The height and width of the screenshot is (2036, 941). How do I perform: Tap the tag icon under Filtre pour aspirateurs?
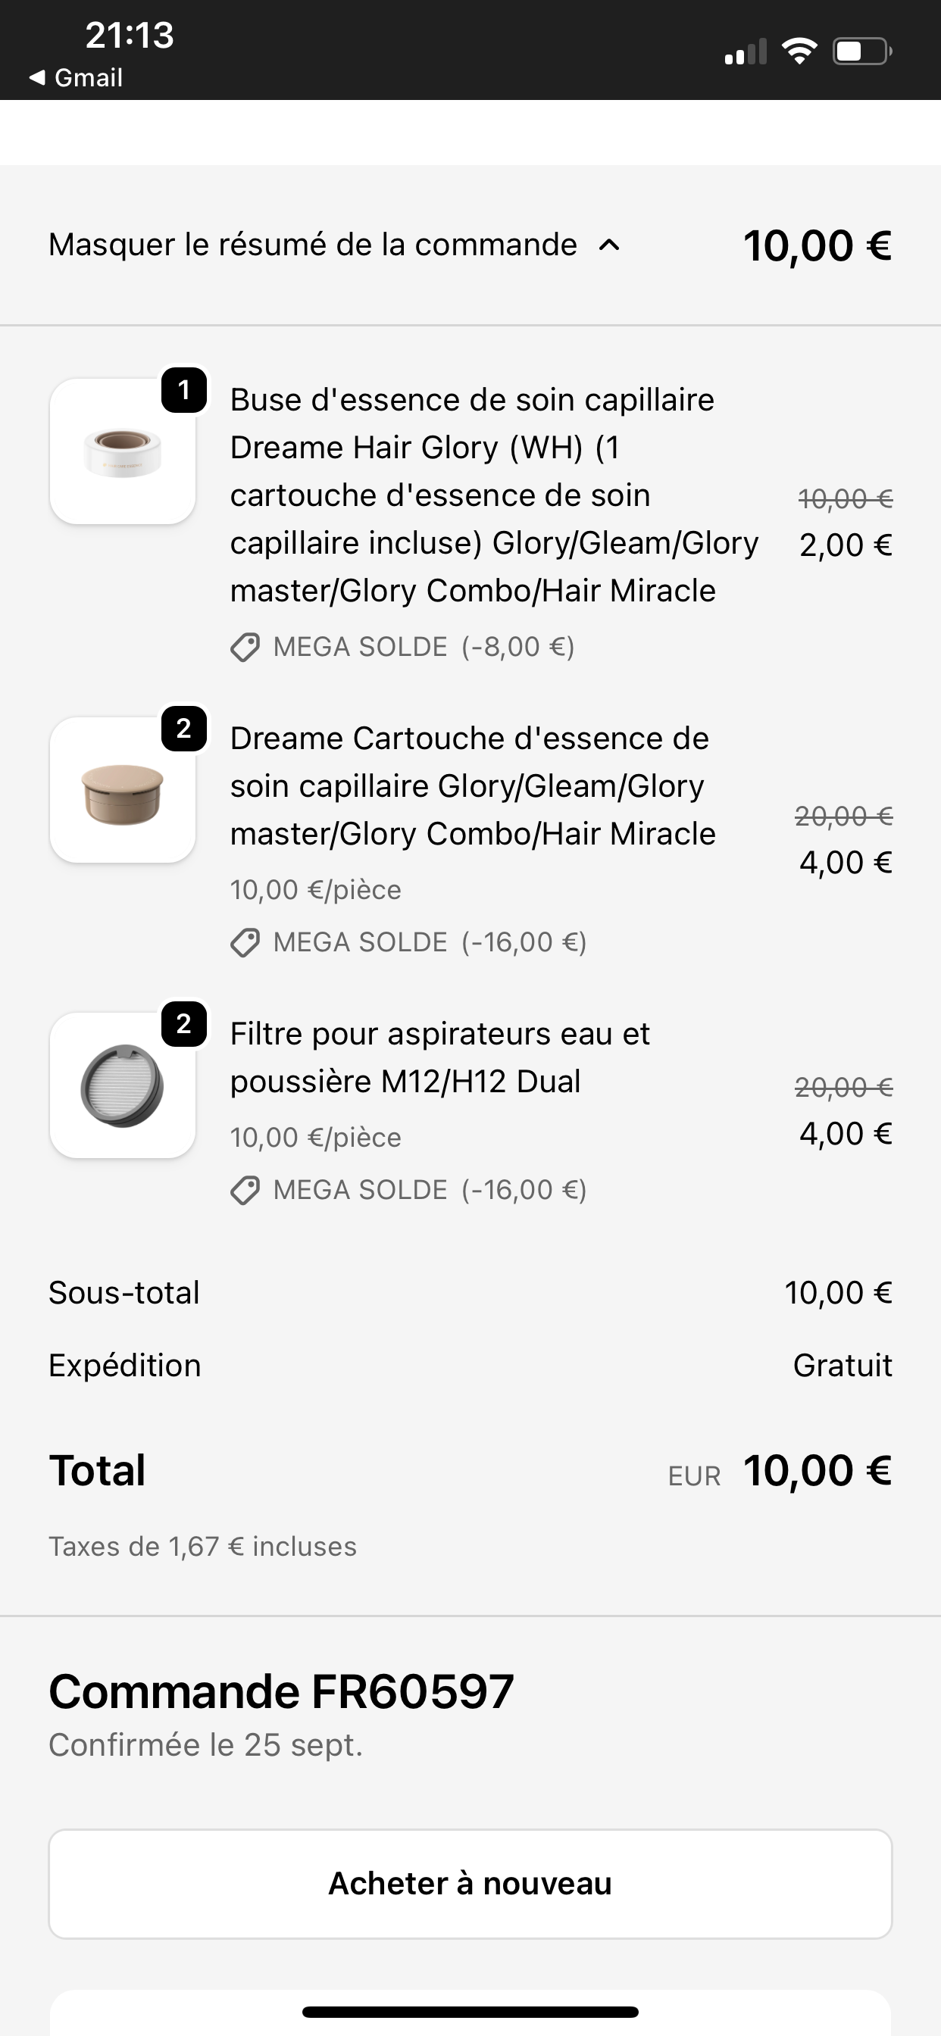[245, 1190]
